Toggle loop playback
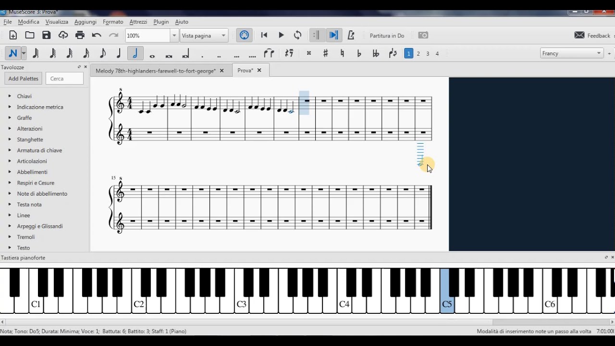 click(298, 35)
